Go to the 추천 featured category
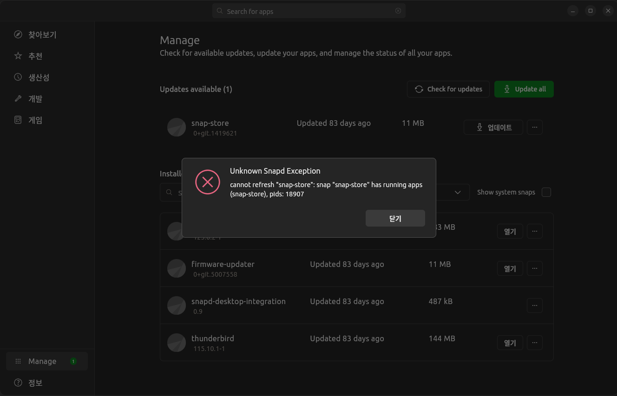 [47, 56]
